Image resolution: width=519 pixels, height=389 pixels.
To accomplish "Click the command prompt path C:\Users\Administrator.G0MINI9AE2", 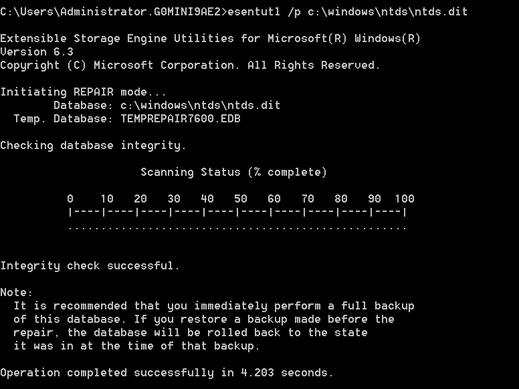I will click(113, 12).
